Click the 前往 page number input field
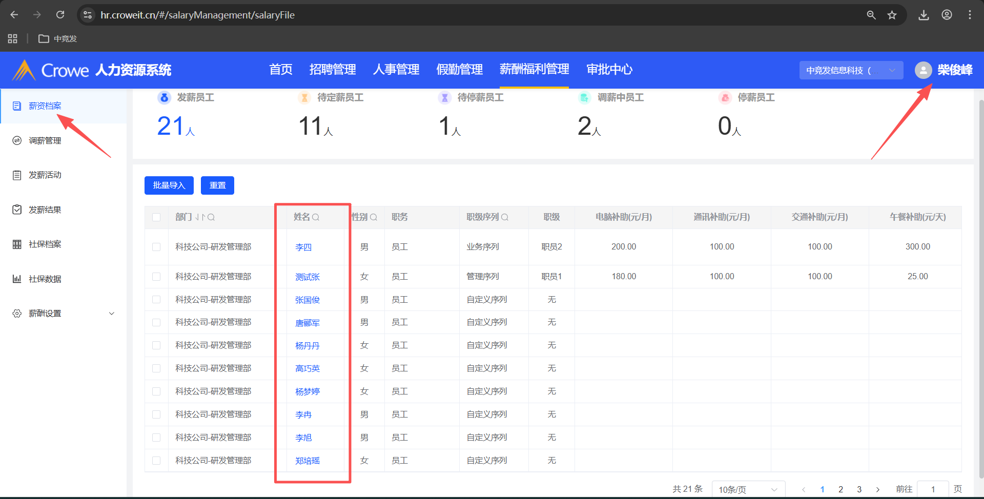The height and width of the screenshot is (499, 984). point(933,489)
